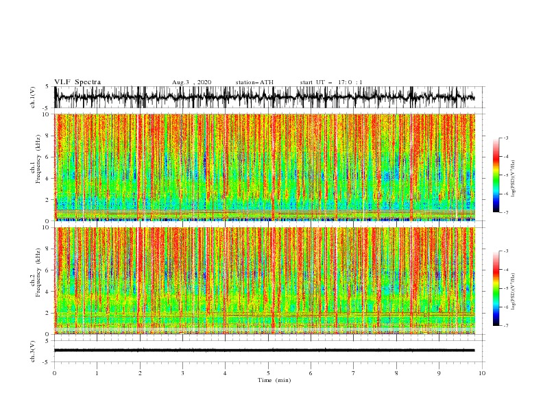Click the ch.1 voltage waveform trace
543x419 pixels.
pyautogui.click(x=264, y=97)
